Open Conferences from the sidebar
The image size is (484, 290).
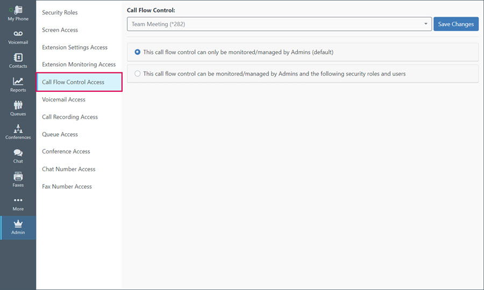[18, 133]
